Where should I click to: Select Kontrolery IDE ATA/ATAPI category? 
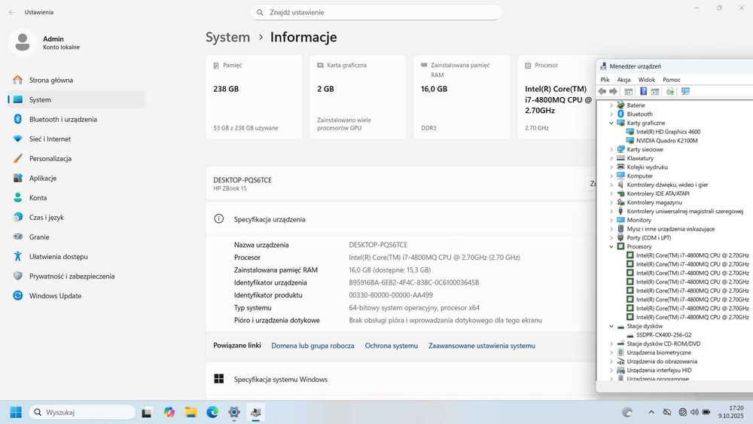tap(658, 194)
